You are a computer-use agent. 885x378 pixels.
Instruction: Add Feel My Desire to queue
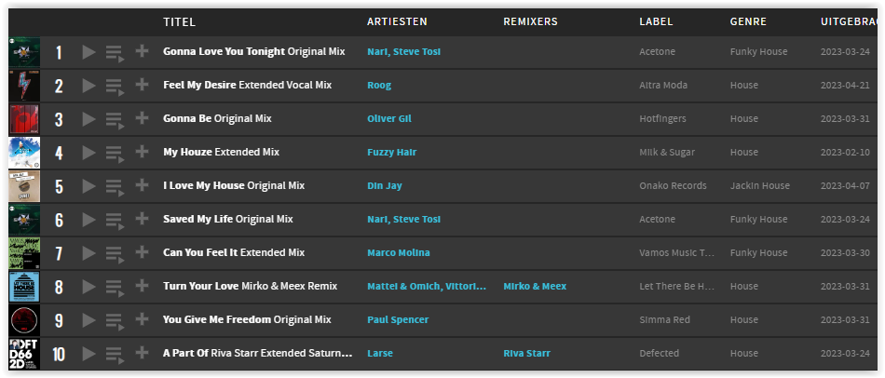click(x=115, y=87)
